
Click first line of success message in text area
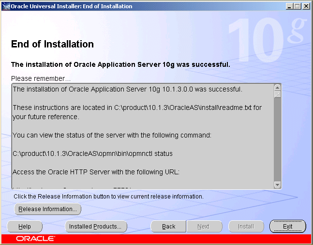click(128, 89)
